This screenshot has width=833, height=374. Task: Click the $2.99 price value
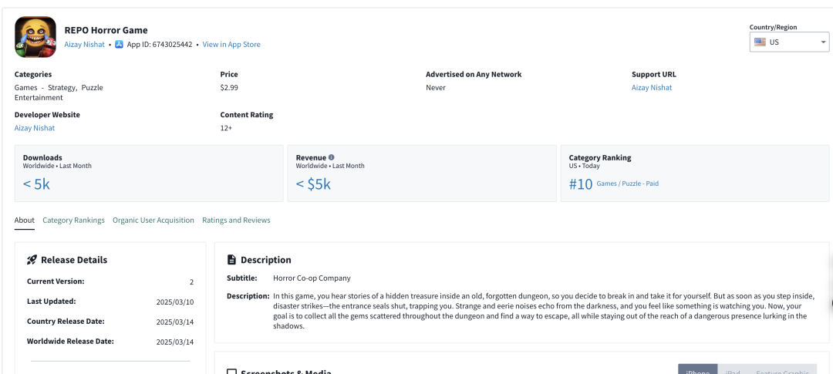pyautogui.click(x=229, y=88)
